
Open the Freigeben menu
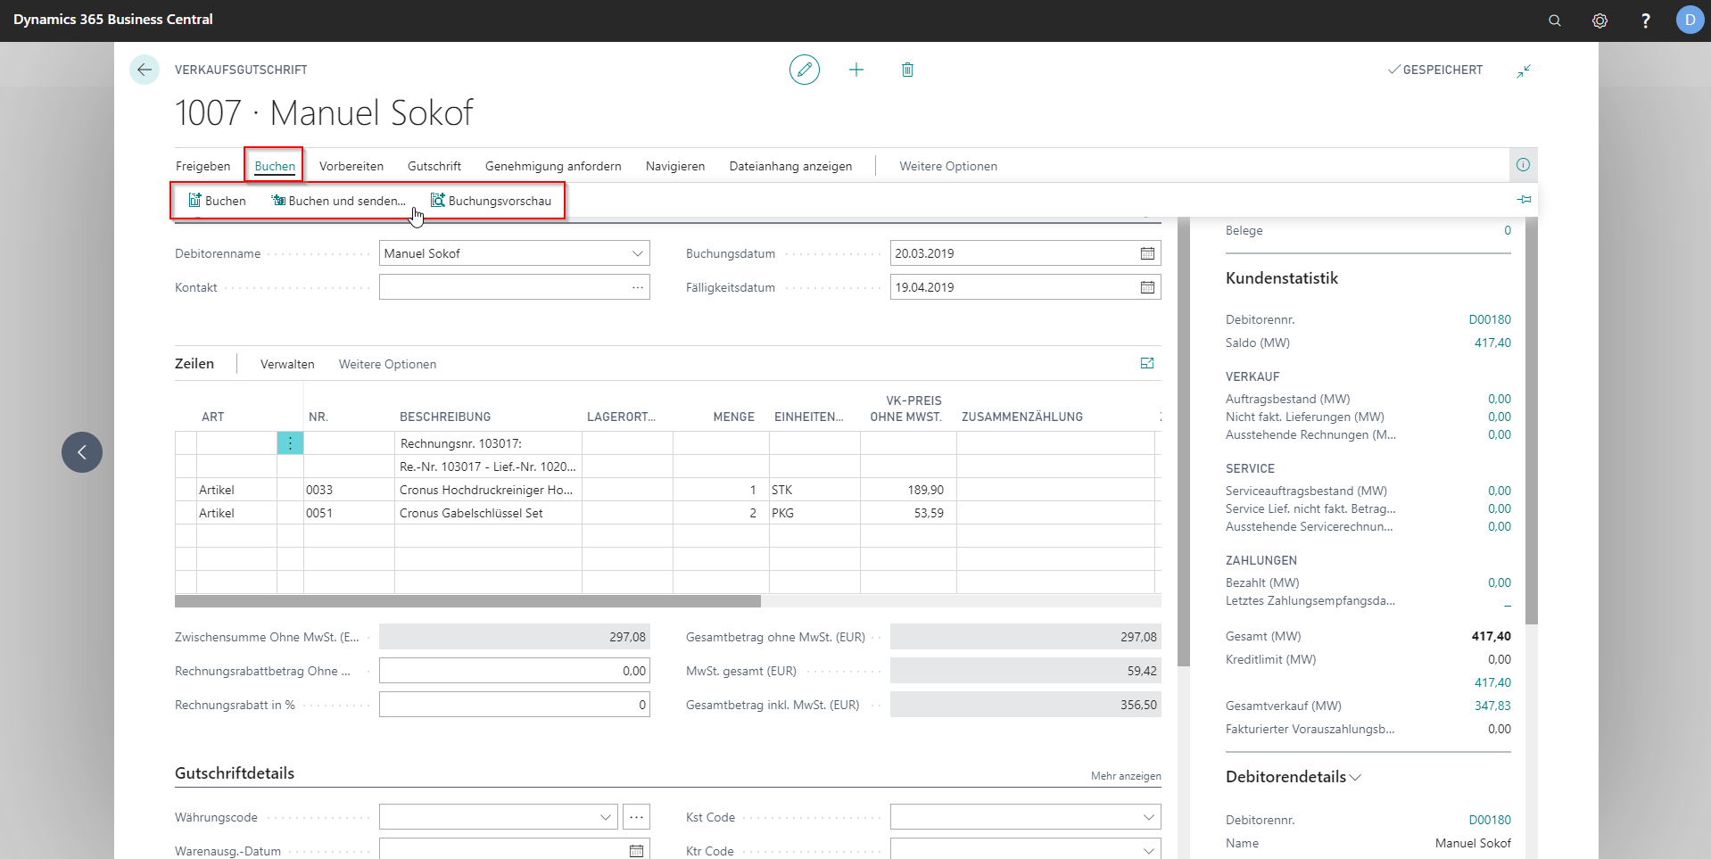[x=203, y=166]
